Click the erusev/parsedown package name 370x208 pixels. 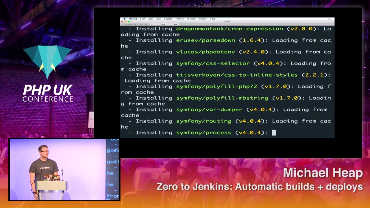pos(206,40)
